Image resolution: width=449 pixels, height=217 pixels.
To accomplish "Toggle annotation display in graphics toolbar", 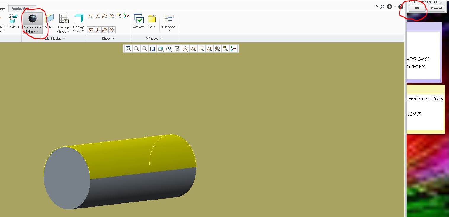I will [226, 49].
